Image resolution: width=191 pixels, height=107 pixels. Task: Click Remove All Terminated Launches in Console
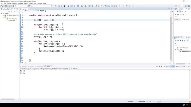click(161, 67)
